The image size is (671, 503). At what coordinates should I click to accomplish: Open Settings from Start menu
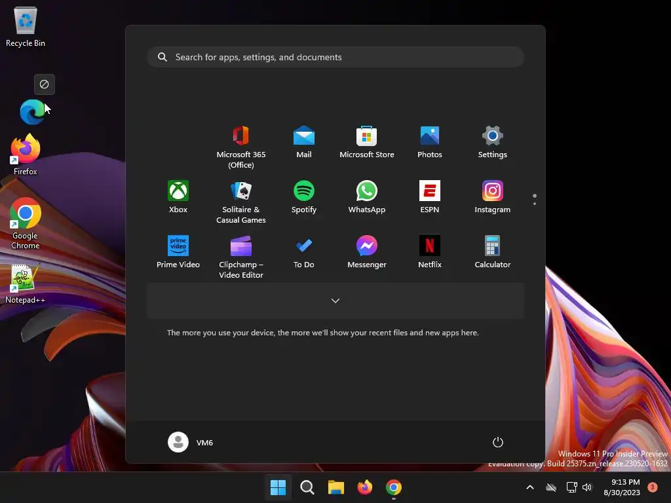click(x=493, y=141)
